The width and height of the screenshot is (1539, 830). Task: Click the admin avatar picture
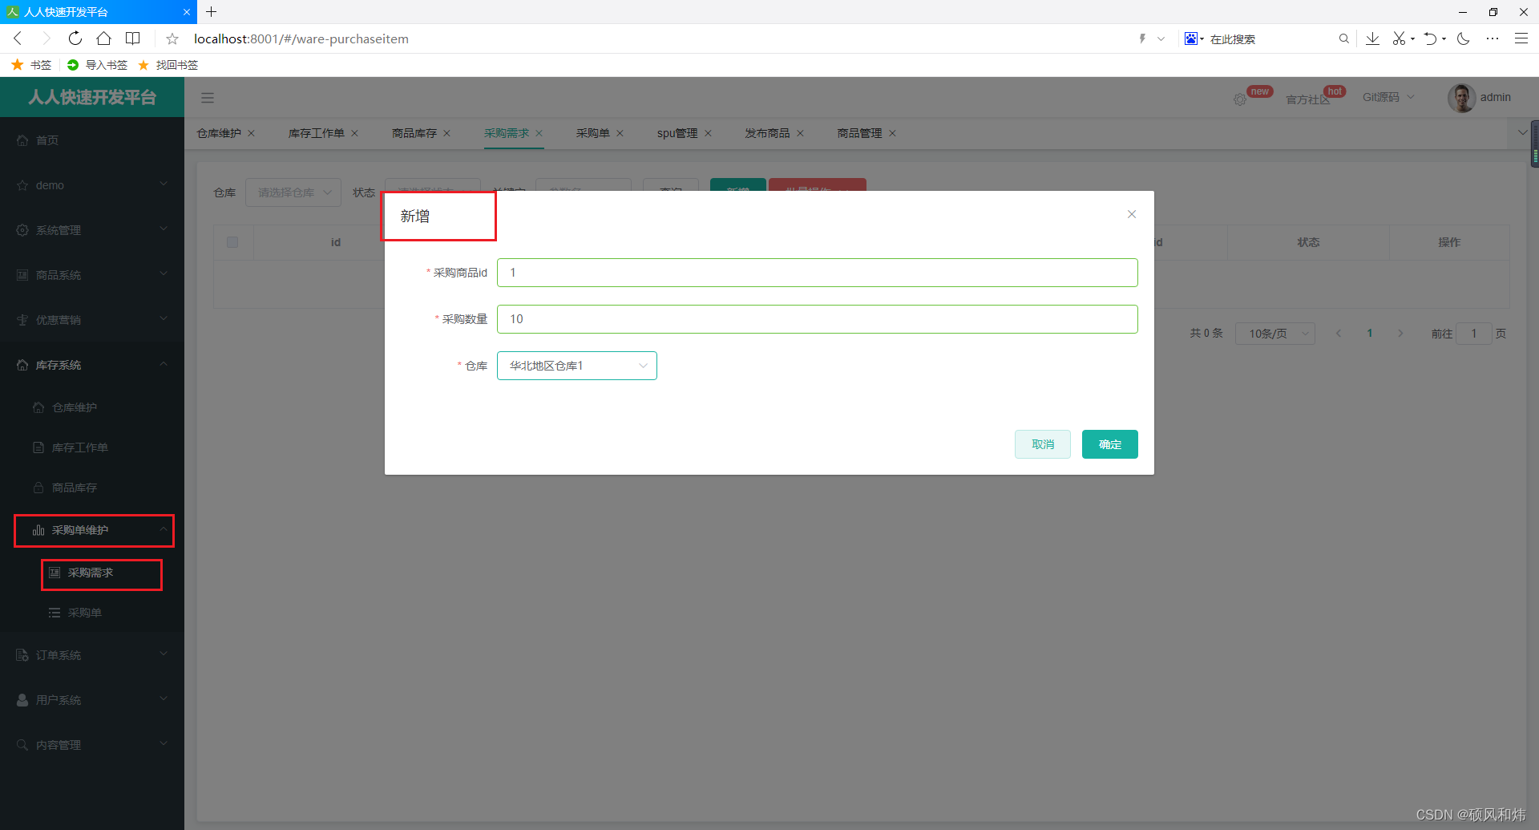point(1461,98)
